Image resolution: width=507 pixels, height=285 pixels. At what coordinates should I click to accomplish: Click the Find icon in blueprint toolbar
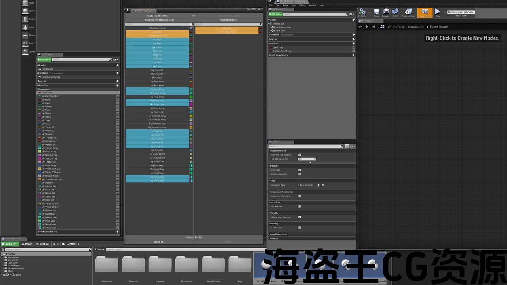point(395,12)
